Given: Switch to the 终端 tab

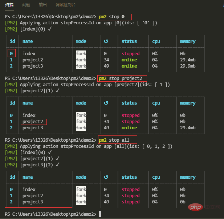Looking at the screenshot, I should click(x=9, y=5).
